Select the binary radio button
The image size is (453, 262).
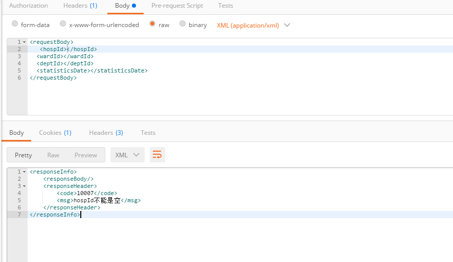click(183, 23)
